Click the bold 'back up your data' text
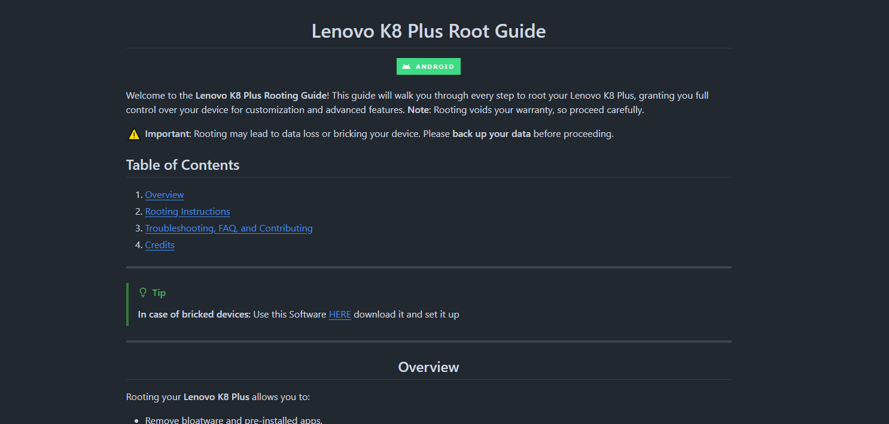 pos(491,133)
